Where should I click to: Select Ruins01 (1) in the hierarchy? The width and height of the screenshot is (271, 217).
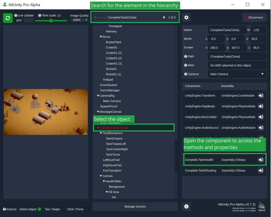click(x=113, y=74)
